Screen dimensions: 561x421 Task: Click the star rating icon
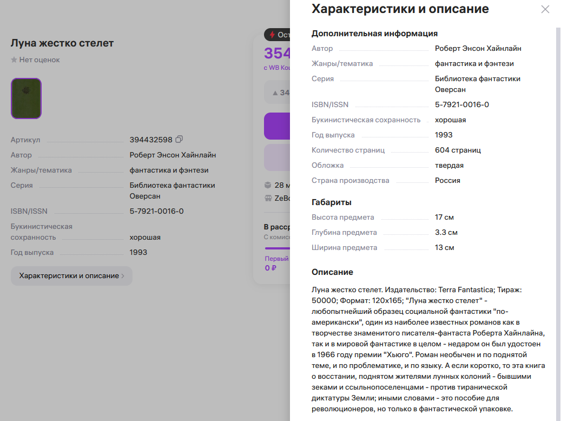[14, 60]
